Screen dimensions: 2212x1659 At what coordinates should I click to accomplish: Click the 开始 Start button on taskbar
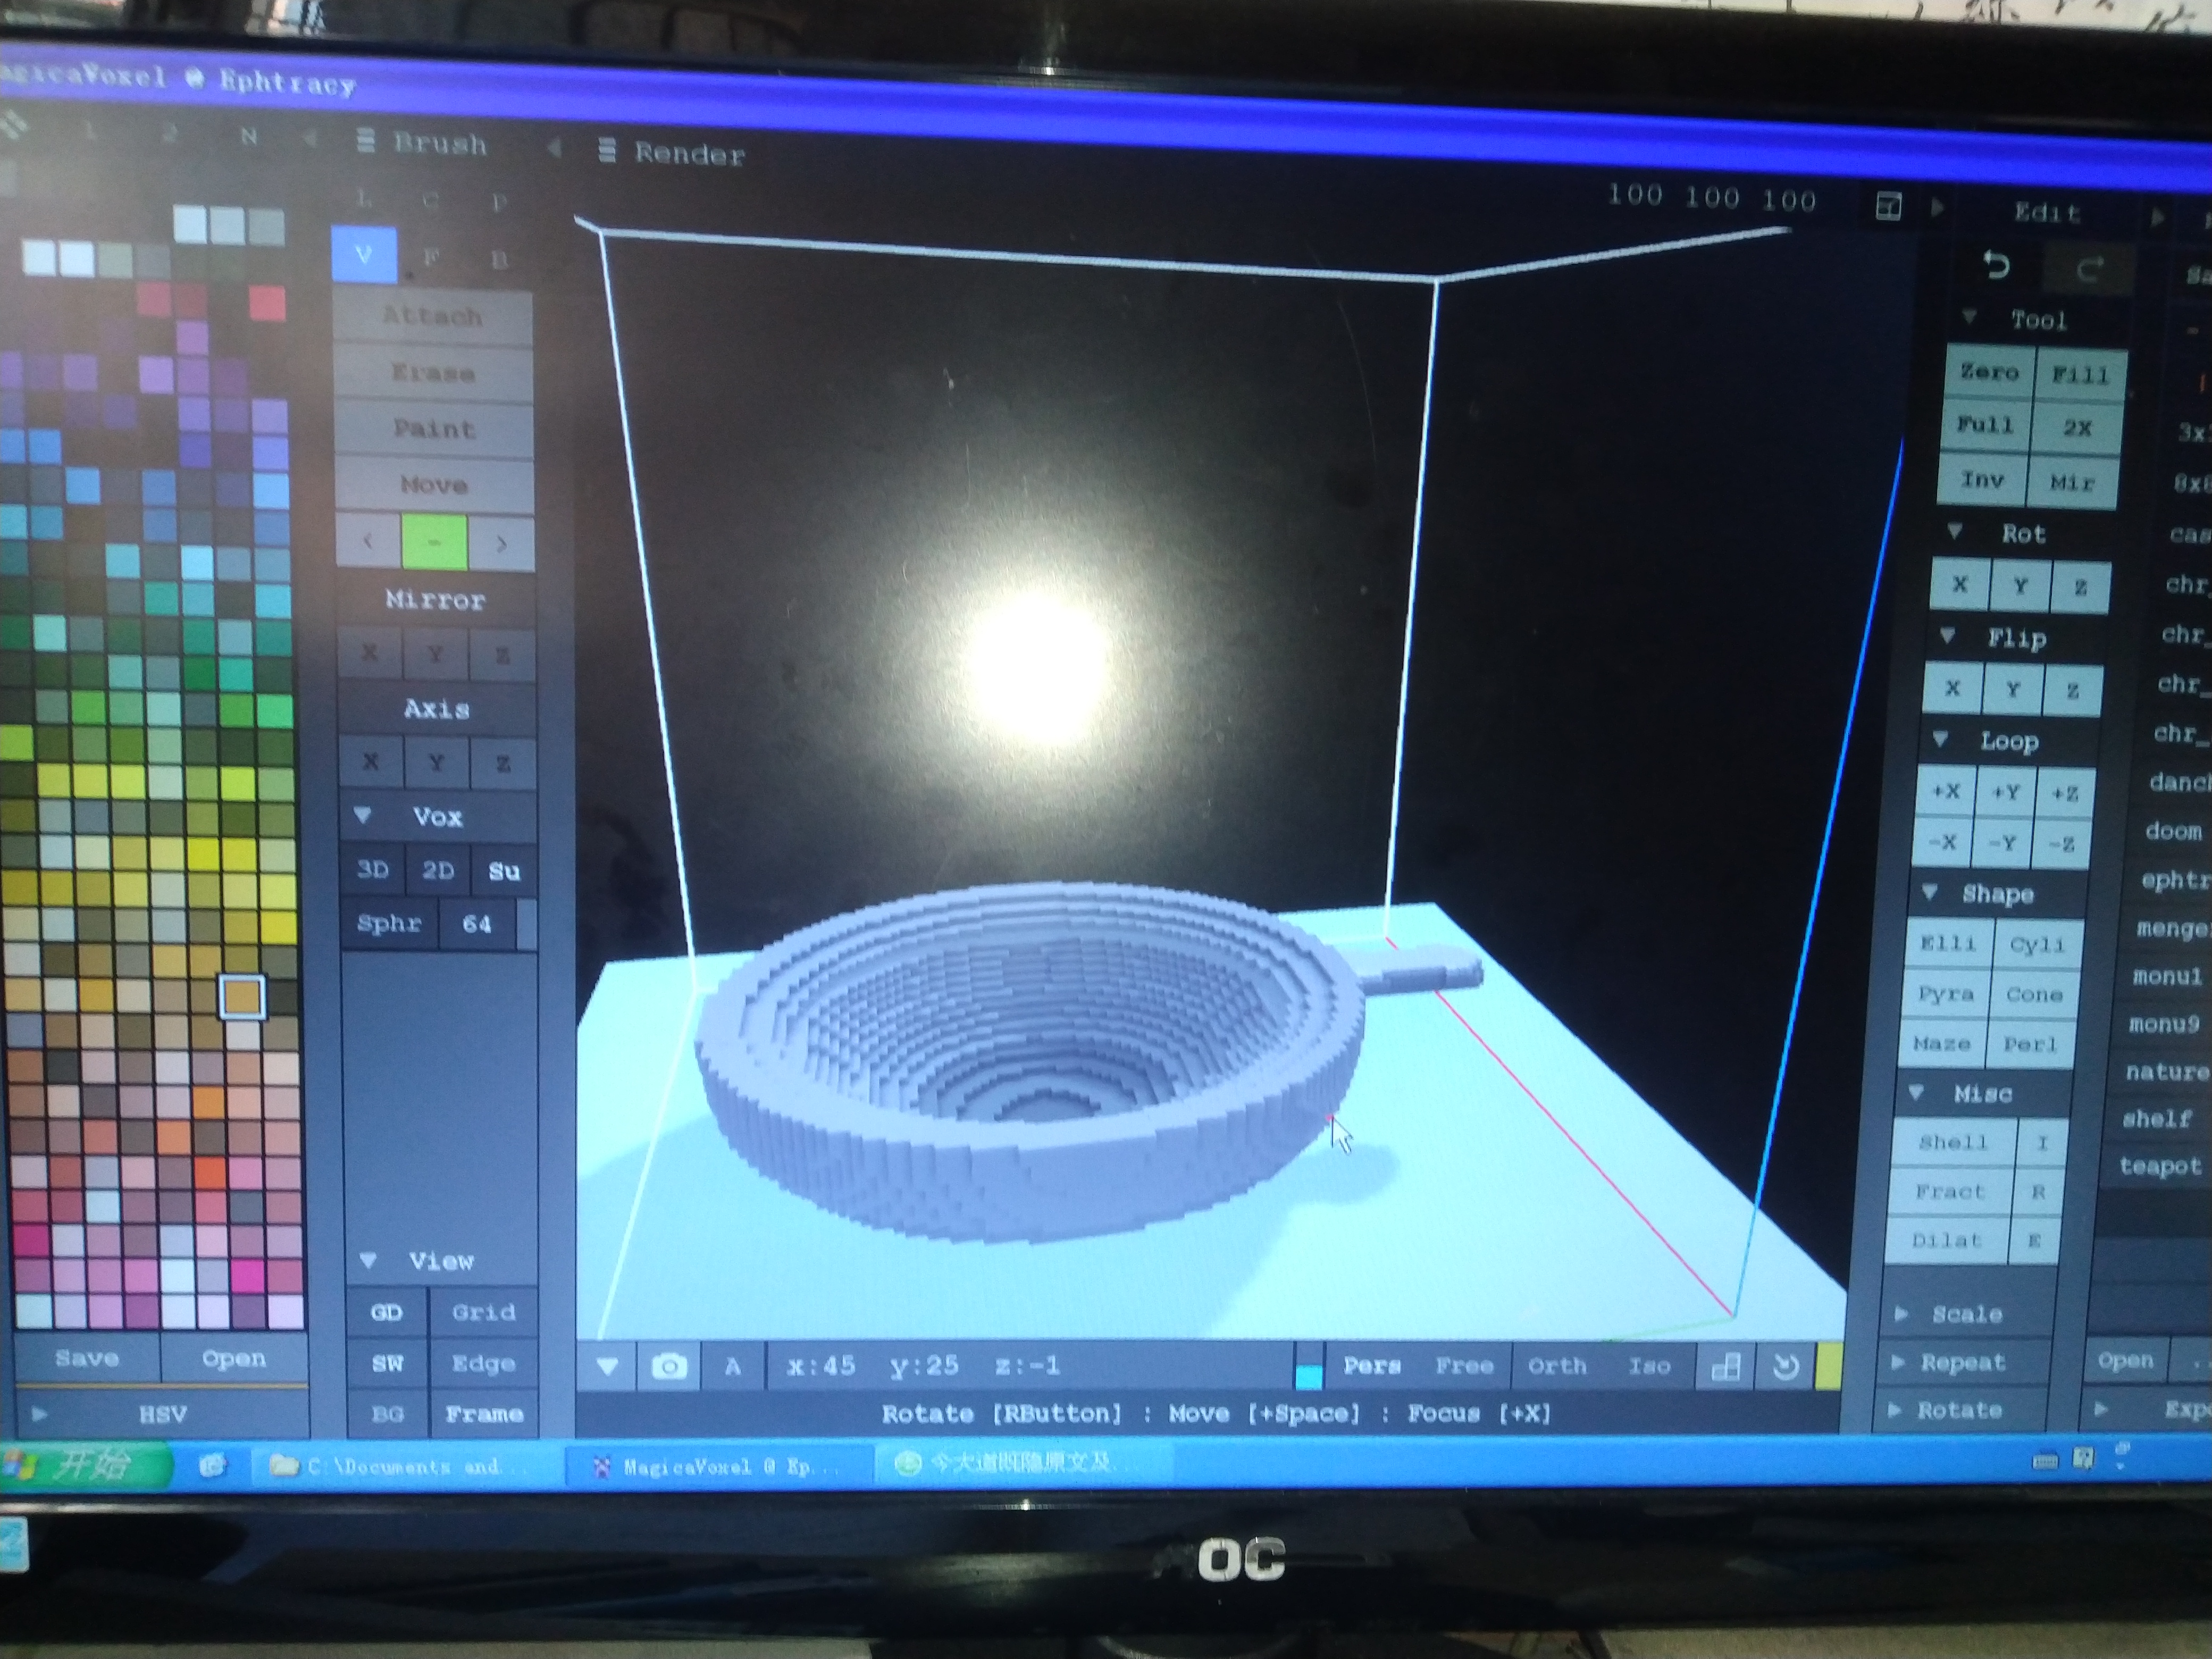tap(86, 1465)
